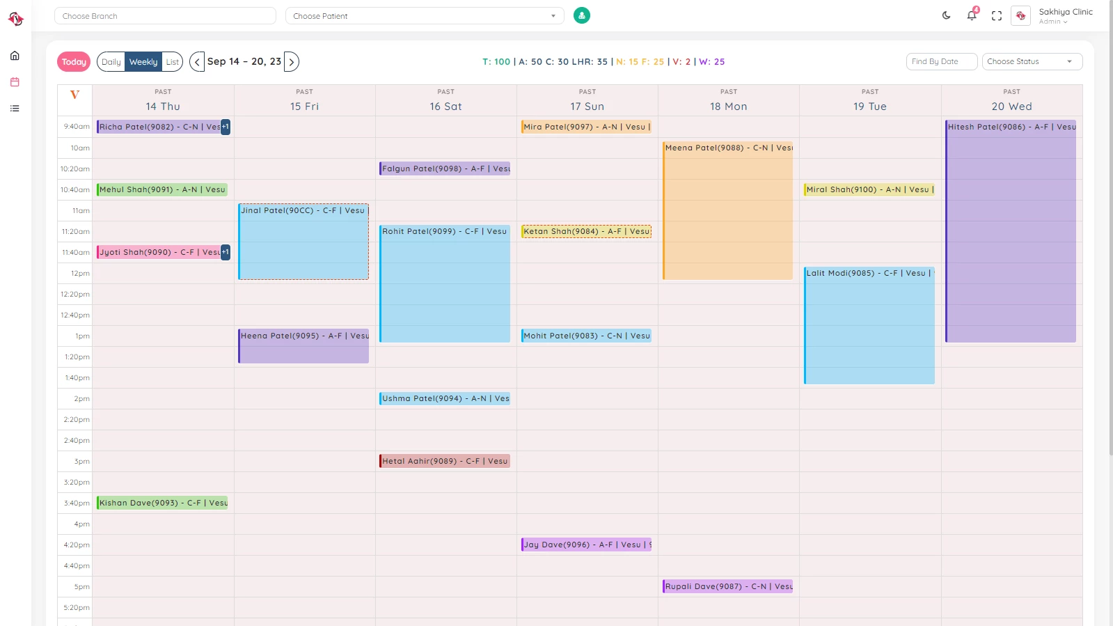This screenshot has width=1113, height=626.
Task: Open list icon in sidebar
Action: (15, 109)
